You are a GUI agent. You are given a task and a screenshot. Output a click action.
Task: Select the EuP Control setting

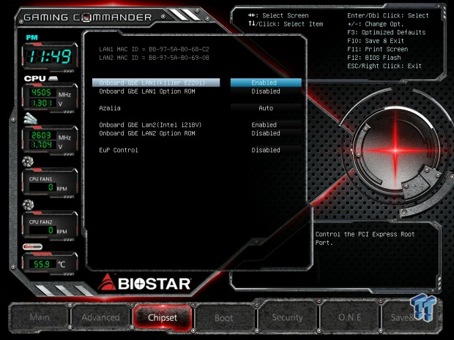tap(119, 150)
